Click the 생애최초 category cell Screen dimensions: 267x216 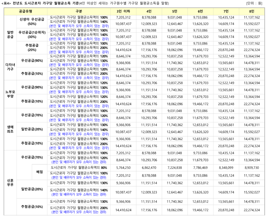(x=10, y=129)
